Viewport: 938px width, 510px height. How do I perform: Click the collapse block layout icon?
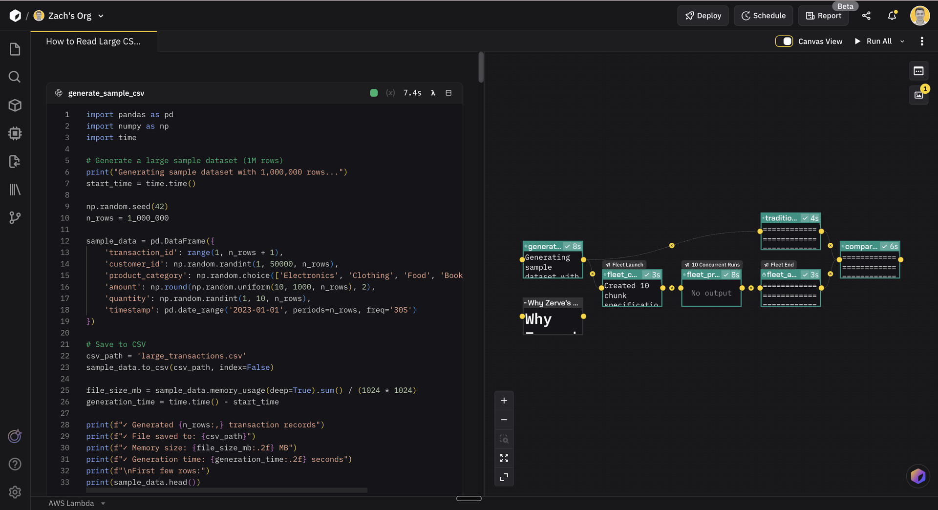pyautogui.click(x=448, y=93)
